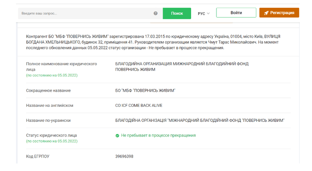The width and height of the screenshot is (312, 171).
Task: Click the label 'Сокращенное название'
Action: [x=48, y=91]
